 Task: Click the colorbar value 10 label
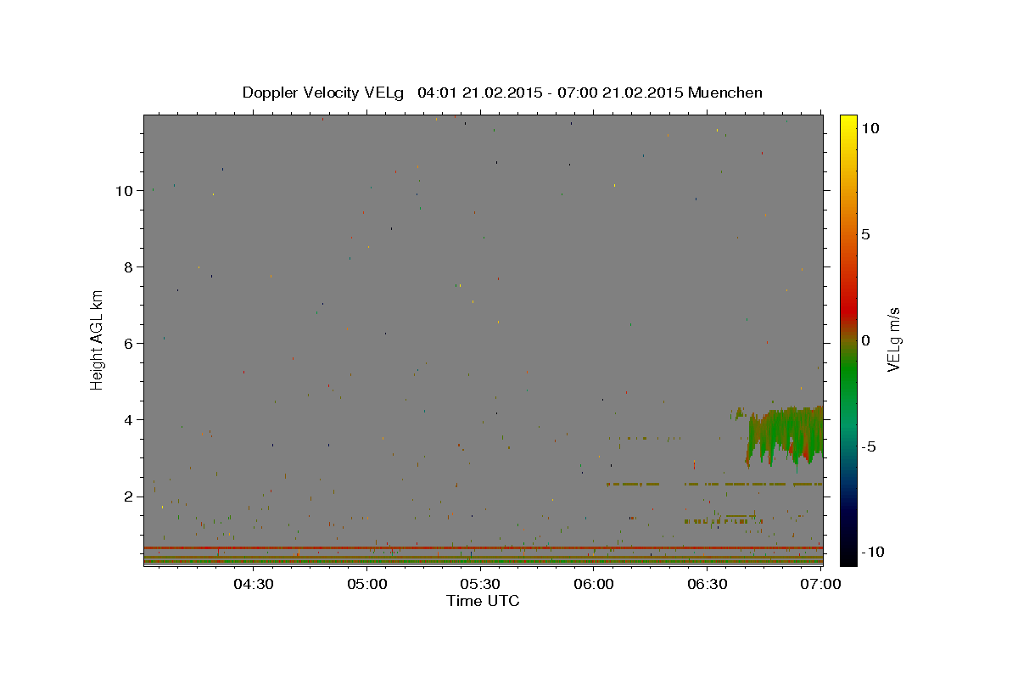tap(870, 128)
